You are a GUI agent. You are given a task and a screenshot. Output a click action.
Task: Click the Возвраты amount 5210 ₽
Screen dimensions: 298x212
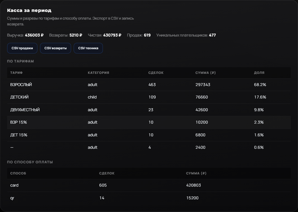coord(76,35)
